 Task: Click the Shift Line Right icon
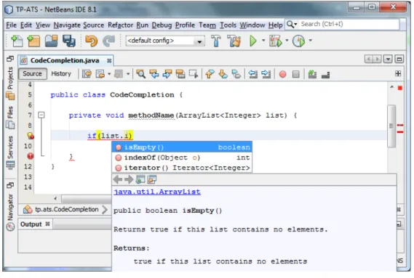click(x=266, y=74)
